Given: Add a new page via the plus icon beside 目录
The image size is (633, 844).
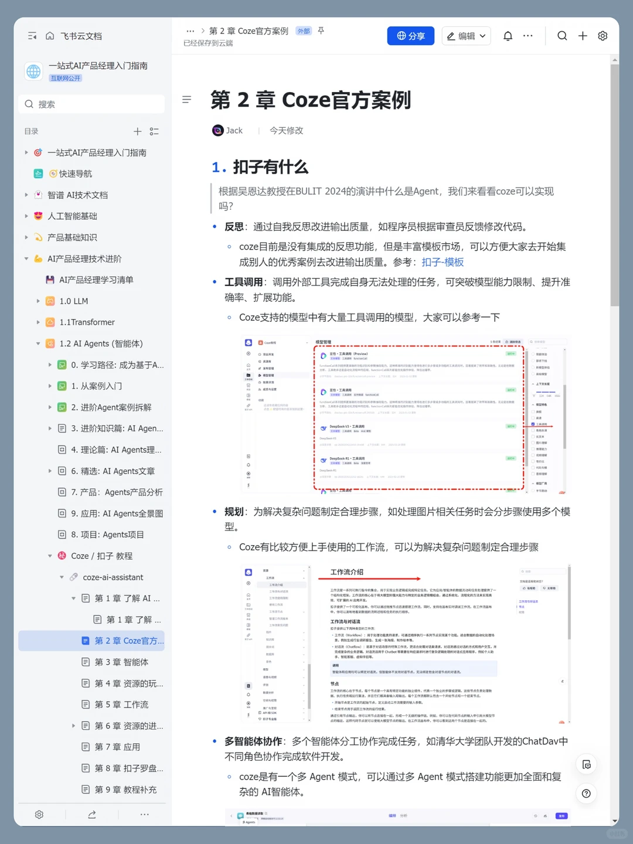Looking at the screenshot, I should (137, 131).
